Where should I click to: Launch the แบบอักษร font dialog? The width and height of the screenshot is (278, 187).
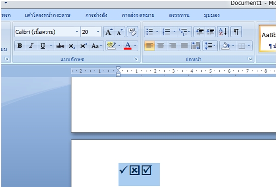tap(136, 59)
